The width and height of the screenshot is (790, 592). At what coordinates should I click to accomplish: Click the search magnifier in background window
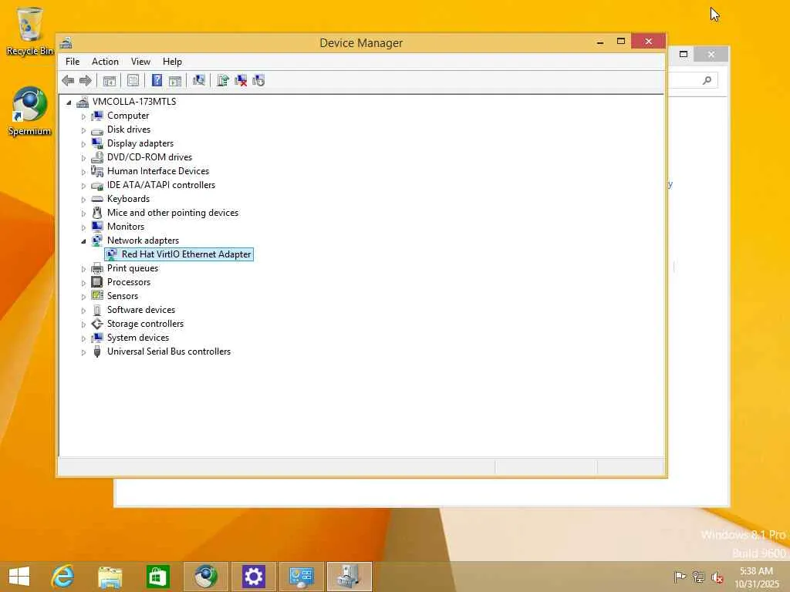click(x=707, y=80)
